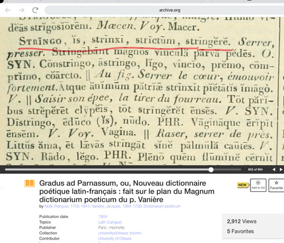This screenshot has width=284, height=243.
Task: Click the 853 of 984 page counter
Action: tap(255, 170)
